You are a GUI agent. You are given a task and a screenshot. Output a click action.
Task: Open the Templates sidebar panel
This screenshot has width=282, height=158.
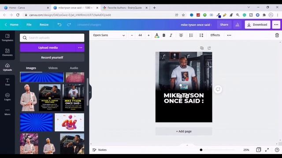pyautogui.click(x=7, y=38)
